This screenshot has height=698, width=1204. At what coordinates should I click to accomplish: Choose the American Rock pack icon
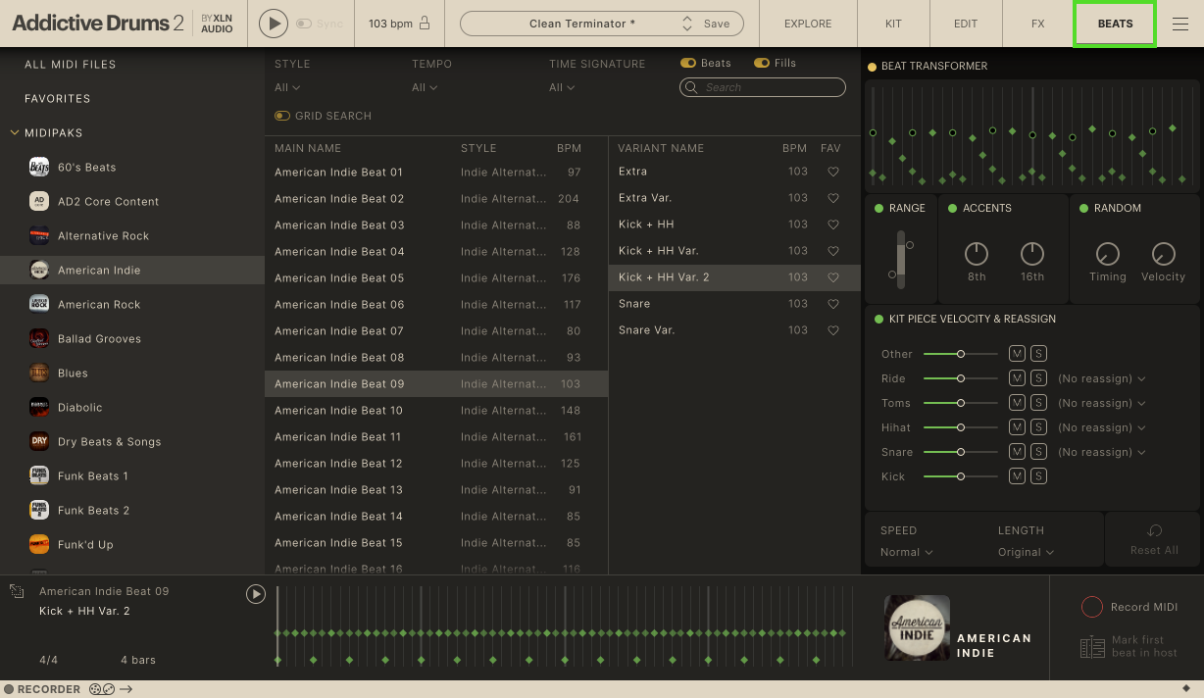click(39, 305)
